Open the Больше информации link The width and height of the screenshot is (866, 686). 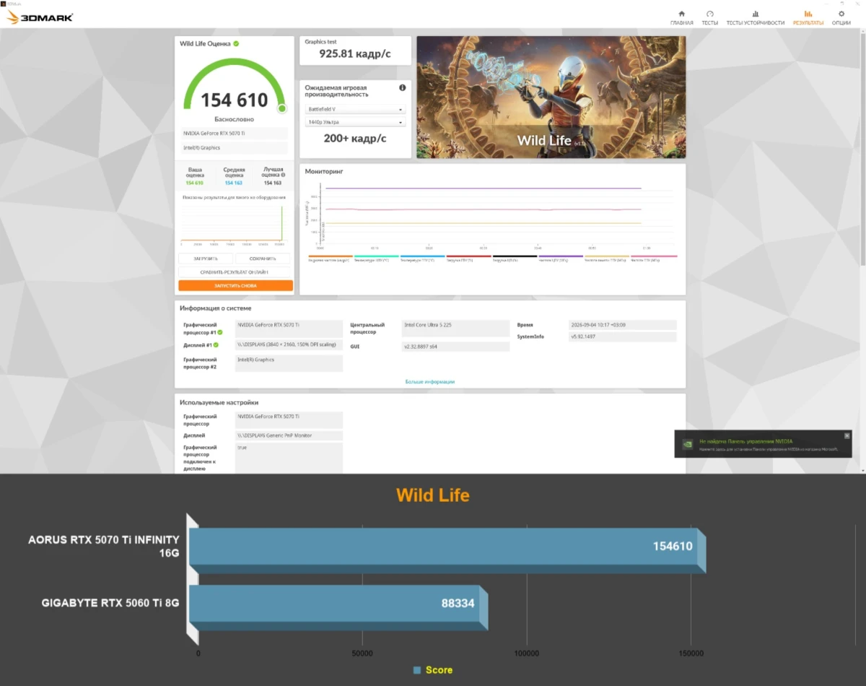click(430, 381)
